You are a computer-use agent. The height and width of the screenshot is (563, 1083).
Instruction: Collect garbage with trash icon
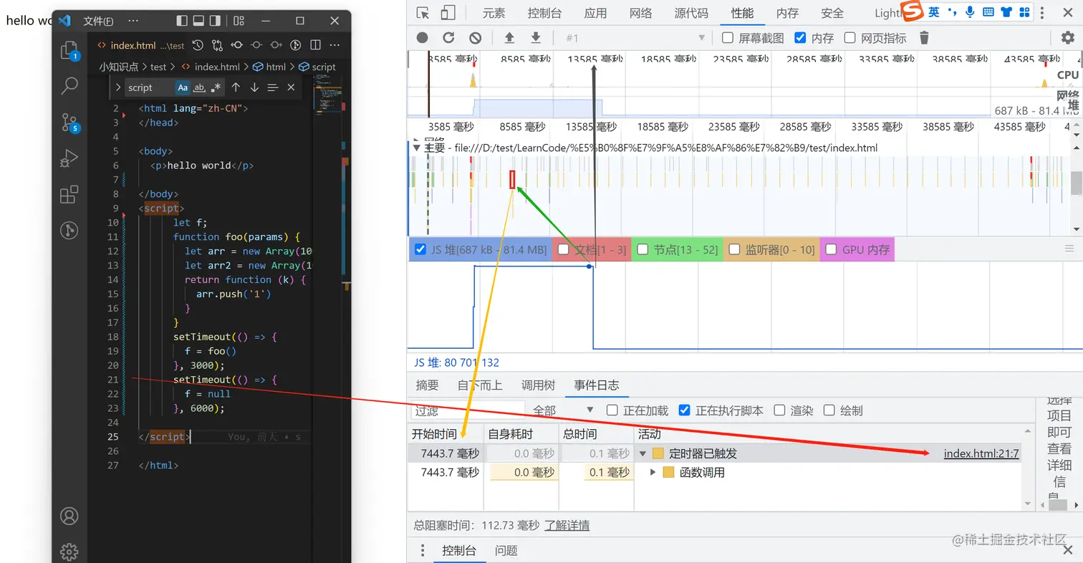[x=924, y=38]
